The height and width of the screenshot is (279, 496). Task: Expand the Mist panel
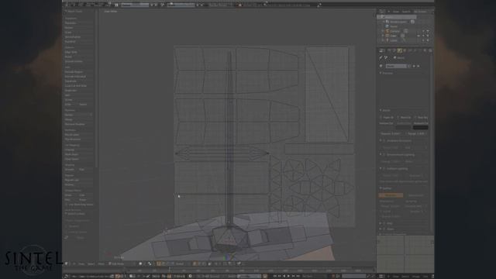tap(381, 223)
